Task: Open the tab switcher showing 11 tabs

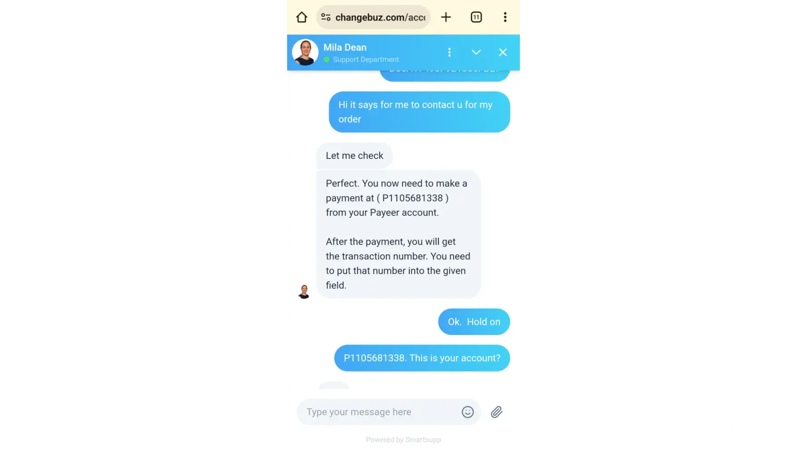Action: 476,17
